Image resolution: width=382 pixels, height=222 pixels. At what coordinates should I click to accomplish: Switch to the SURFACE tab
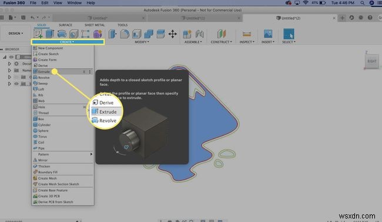point(65,25)
